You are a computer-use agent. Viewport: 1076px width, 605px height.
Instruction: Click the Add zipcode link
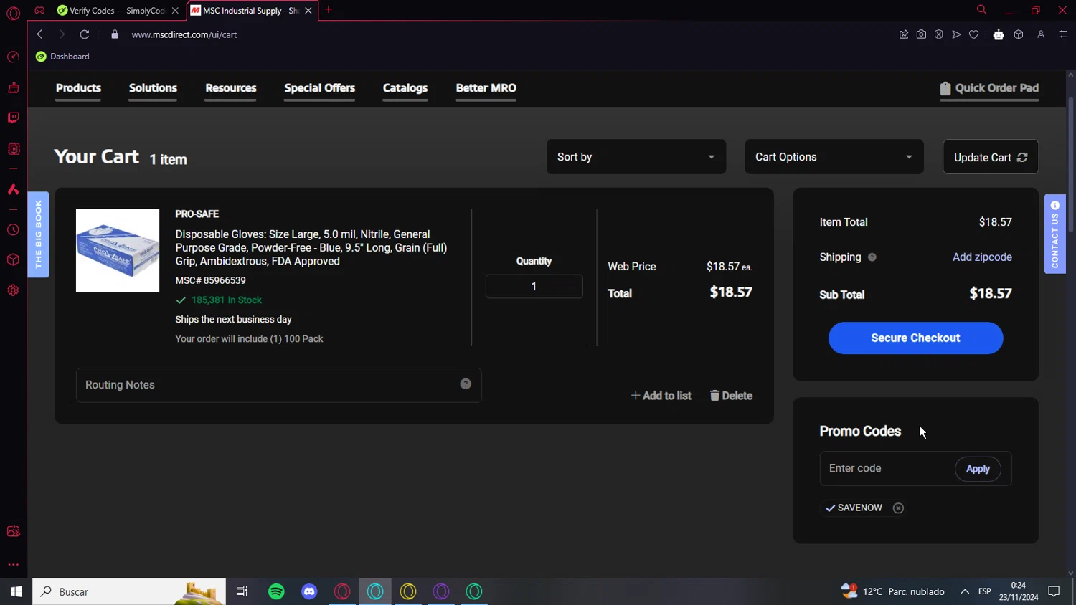(x=982, y=257)
